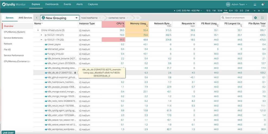The height and width of the screenshot is (134, 268).
Task: Click the k8s_redis docker icon
Action: pos(46,101)
